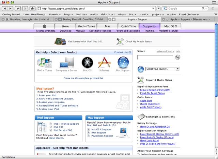Image resolution: width=218 pixels, height=159 pixels.
Task: Expand the blogs bookmark folder
Action: pos(68,14)
